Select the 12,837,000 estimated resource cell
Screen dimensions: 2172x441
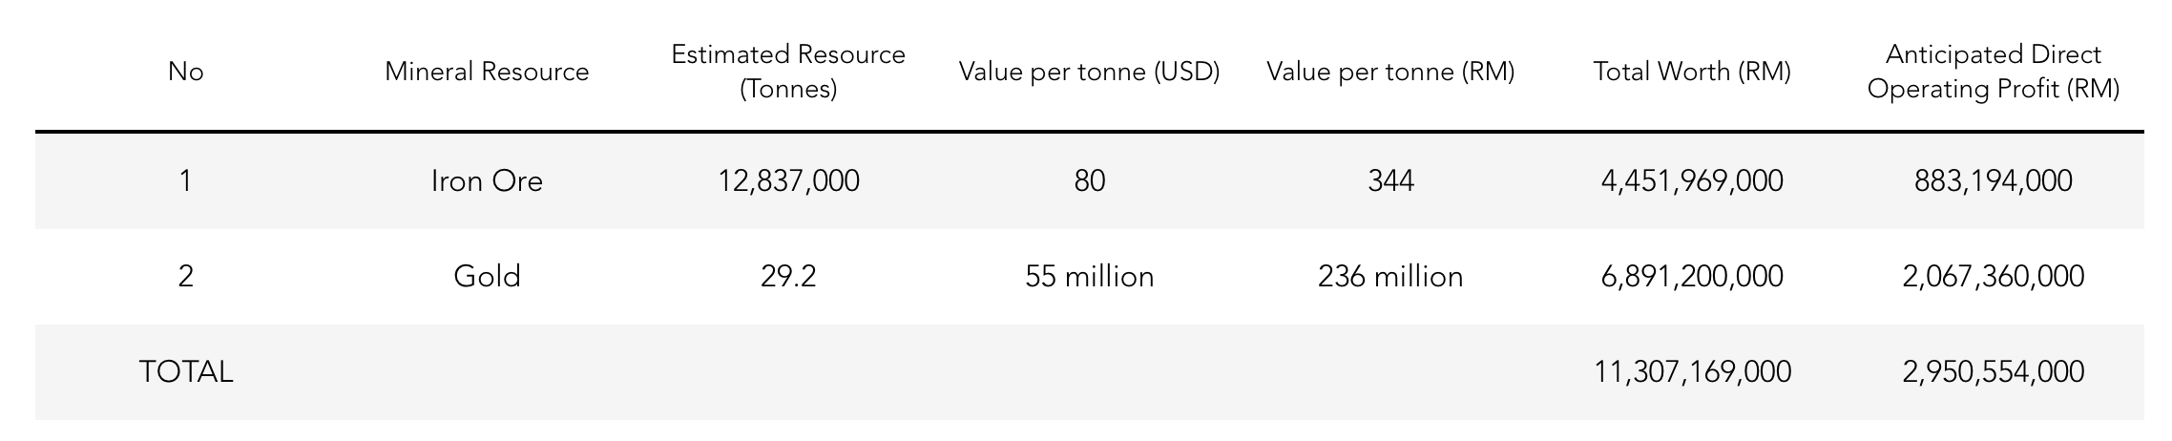click(788, 181)
